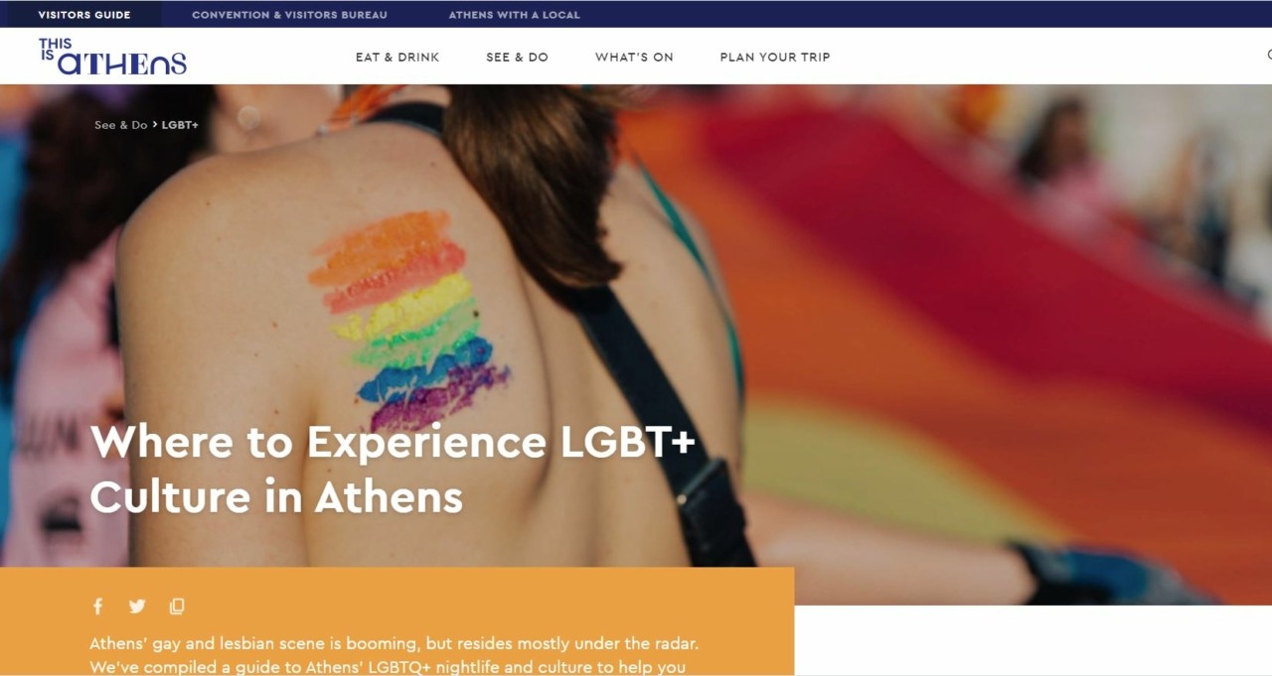Image resolution: width=1272 pixels, height=676 pixels.
Task: Go to Convention & Visitors Bureau
Action: pos(289,15)
